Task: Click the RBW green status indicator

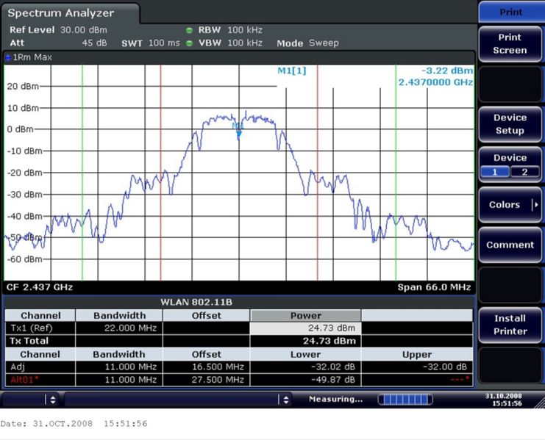Action: click(x=189, y=30)
